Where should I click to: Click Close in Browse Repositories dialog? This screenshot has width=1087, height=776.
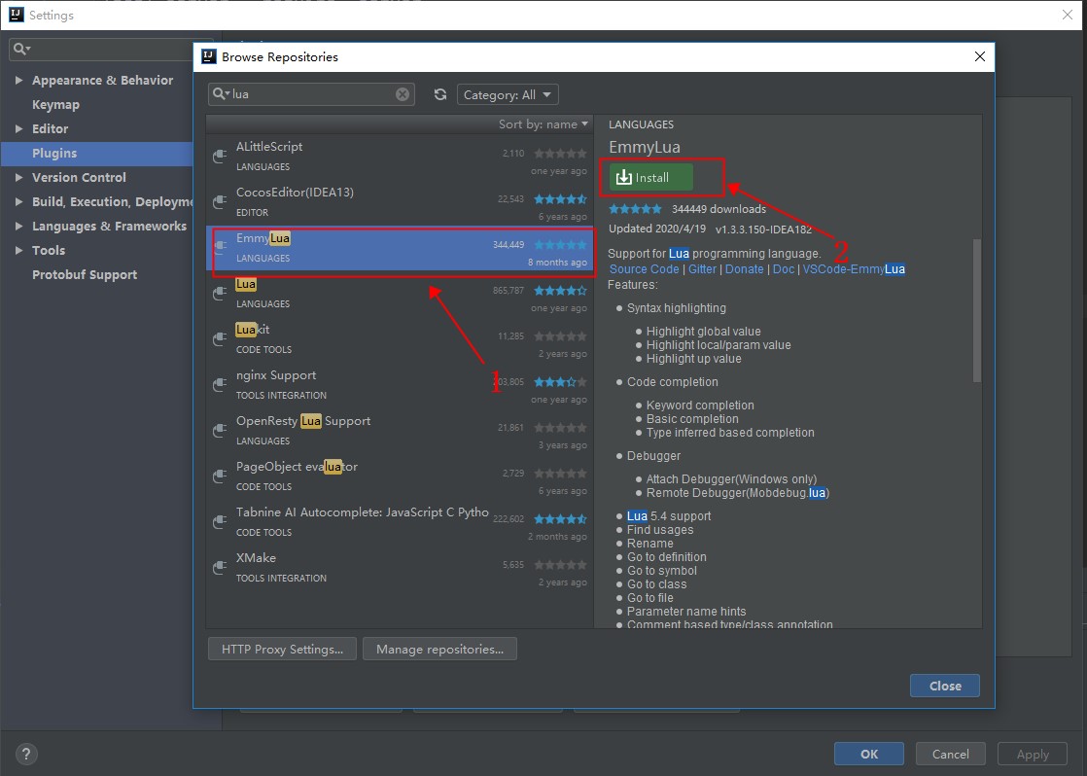click(x=945, y=686)
